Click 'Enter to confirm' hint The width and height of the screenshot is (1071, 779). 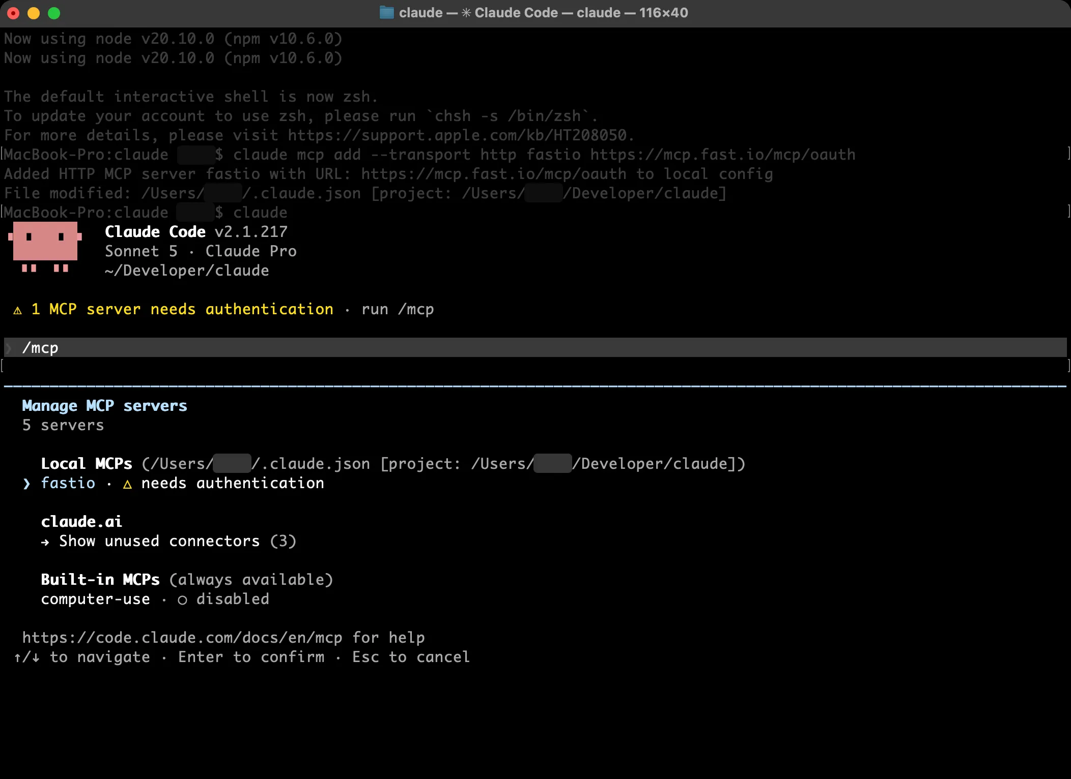point(251,657)
